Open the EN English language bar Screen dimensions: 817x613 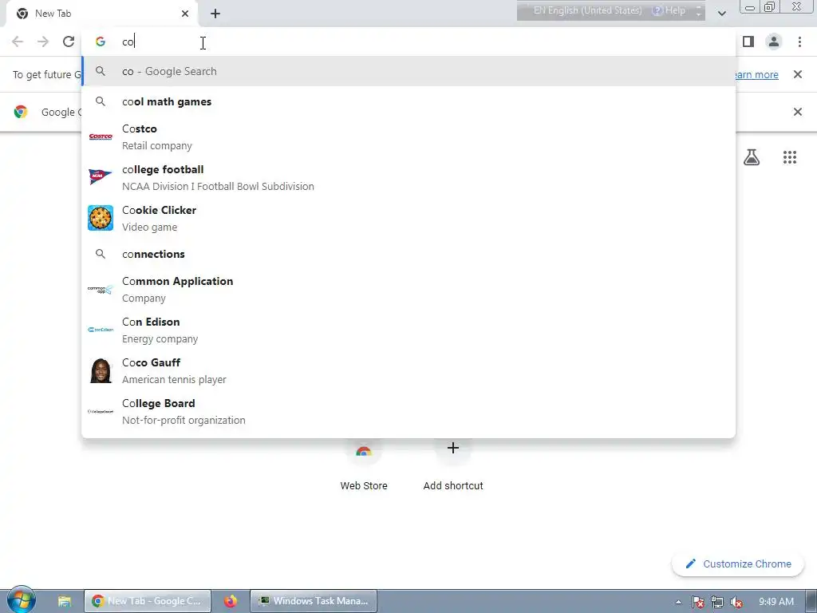(588, 10)
